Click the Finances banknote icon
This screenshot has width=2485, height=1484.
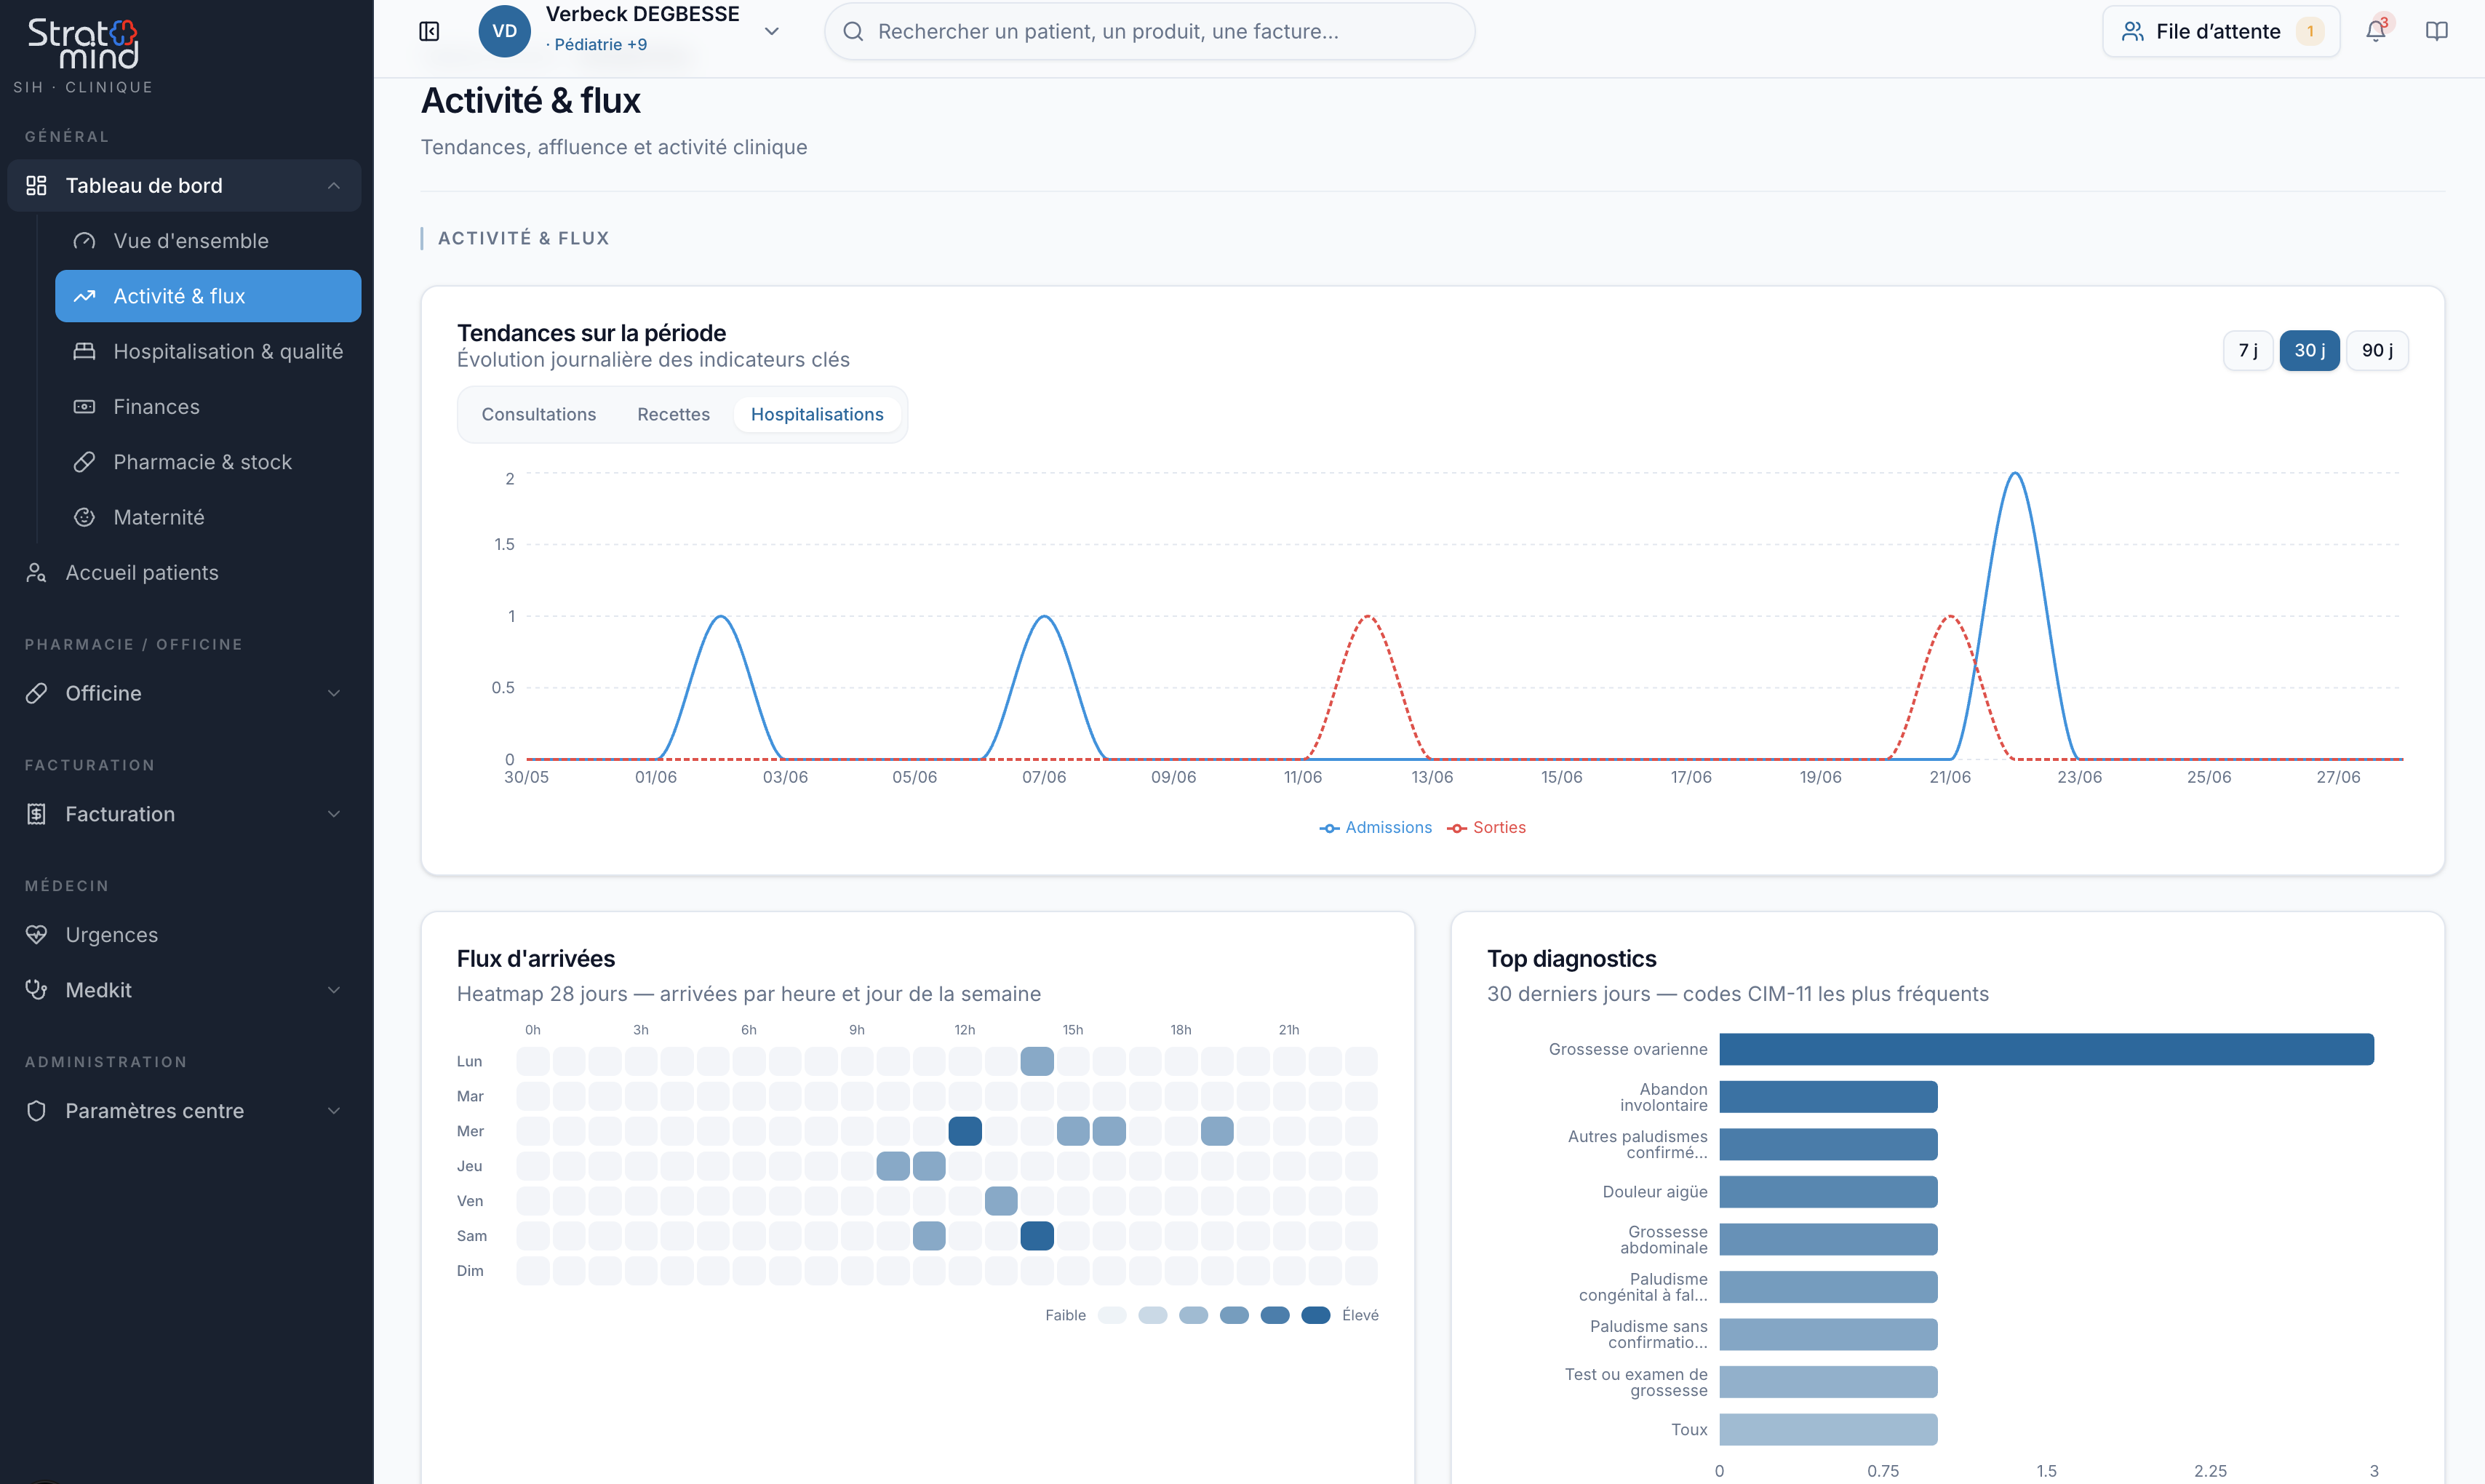coord(85,407)
